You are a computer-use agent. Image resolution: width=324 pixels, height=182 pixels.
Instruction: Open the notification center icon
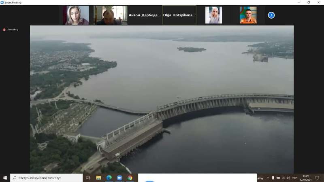(x=317, y=178)
